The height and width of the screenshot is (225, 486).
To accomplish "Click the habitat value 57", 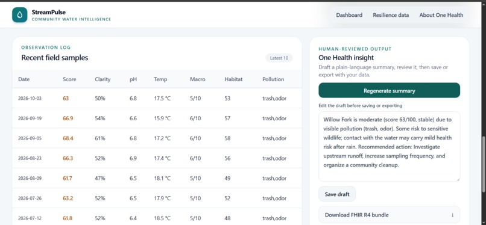I will point(227,119).
